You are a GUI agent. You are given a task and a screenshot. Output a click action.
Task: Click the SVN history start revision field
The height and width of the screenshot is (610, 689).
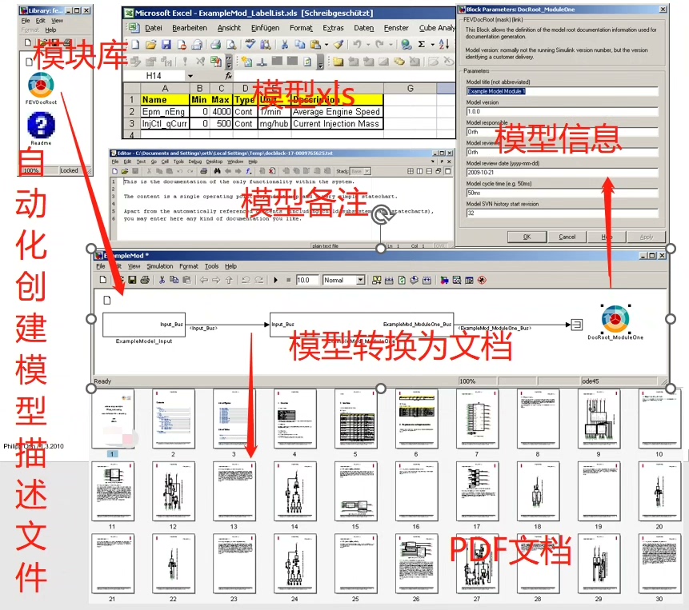(562, 213)
